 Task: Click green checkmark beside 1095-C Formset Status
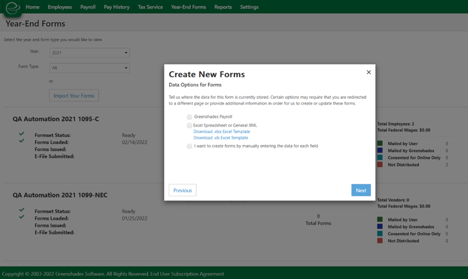point(22,134)
